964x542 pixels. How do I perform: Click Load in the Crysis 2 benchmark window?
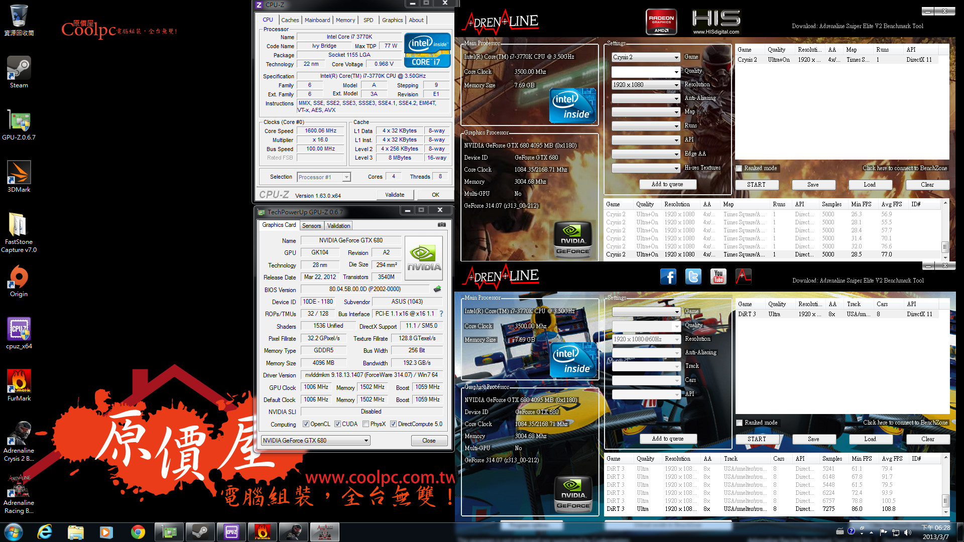[870, 185]
